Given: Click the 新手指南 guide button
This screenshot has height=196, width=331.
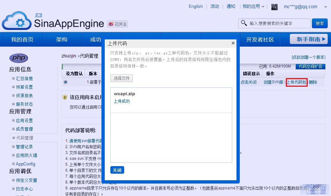Looking at the screenshot, I should click(309, 39).
